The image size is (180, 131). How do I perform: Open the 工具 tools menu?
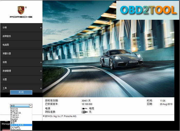point(21,88)
